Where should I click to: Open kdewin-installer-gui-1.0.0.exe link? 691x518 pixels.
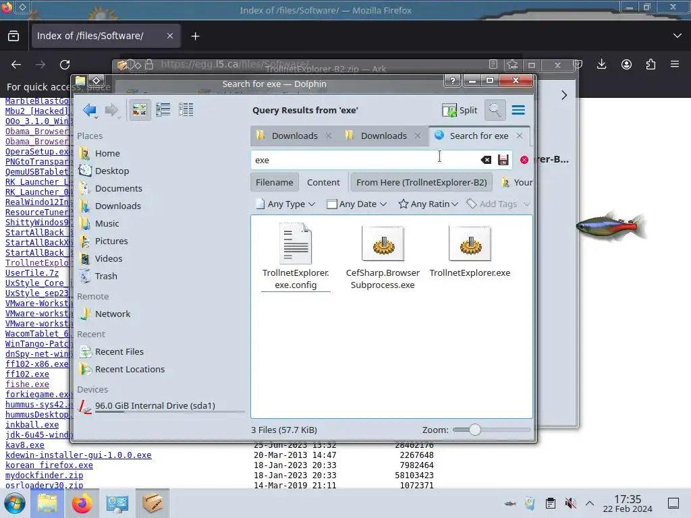click(x=78, y=455)
